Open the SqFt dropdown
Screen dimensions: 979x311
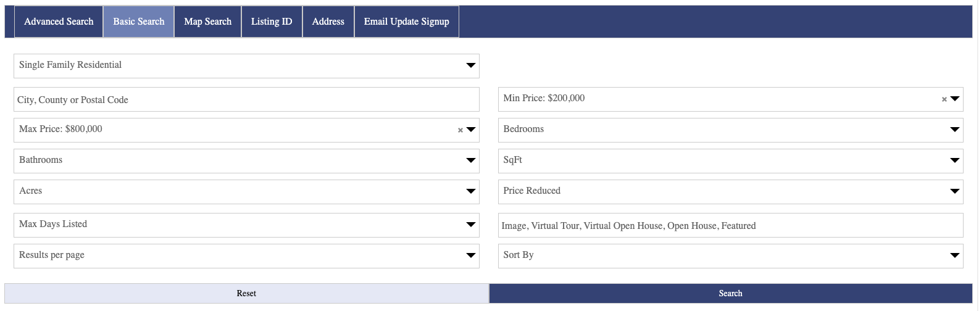coord(730,161)
